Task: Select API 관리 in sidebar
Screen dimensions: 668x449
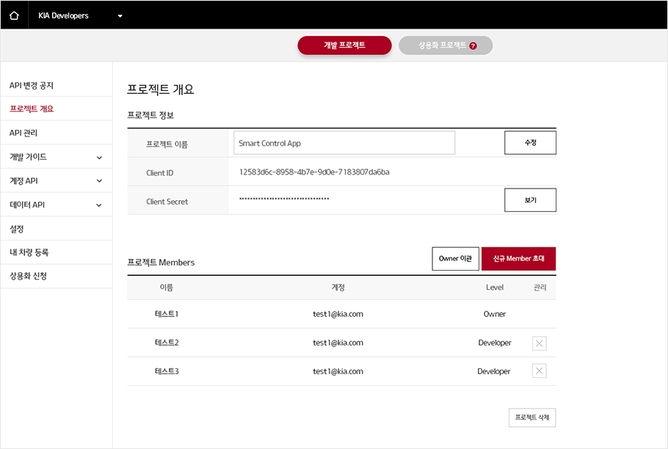Action: point(23,133)
